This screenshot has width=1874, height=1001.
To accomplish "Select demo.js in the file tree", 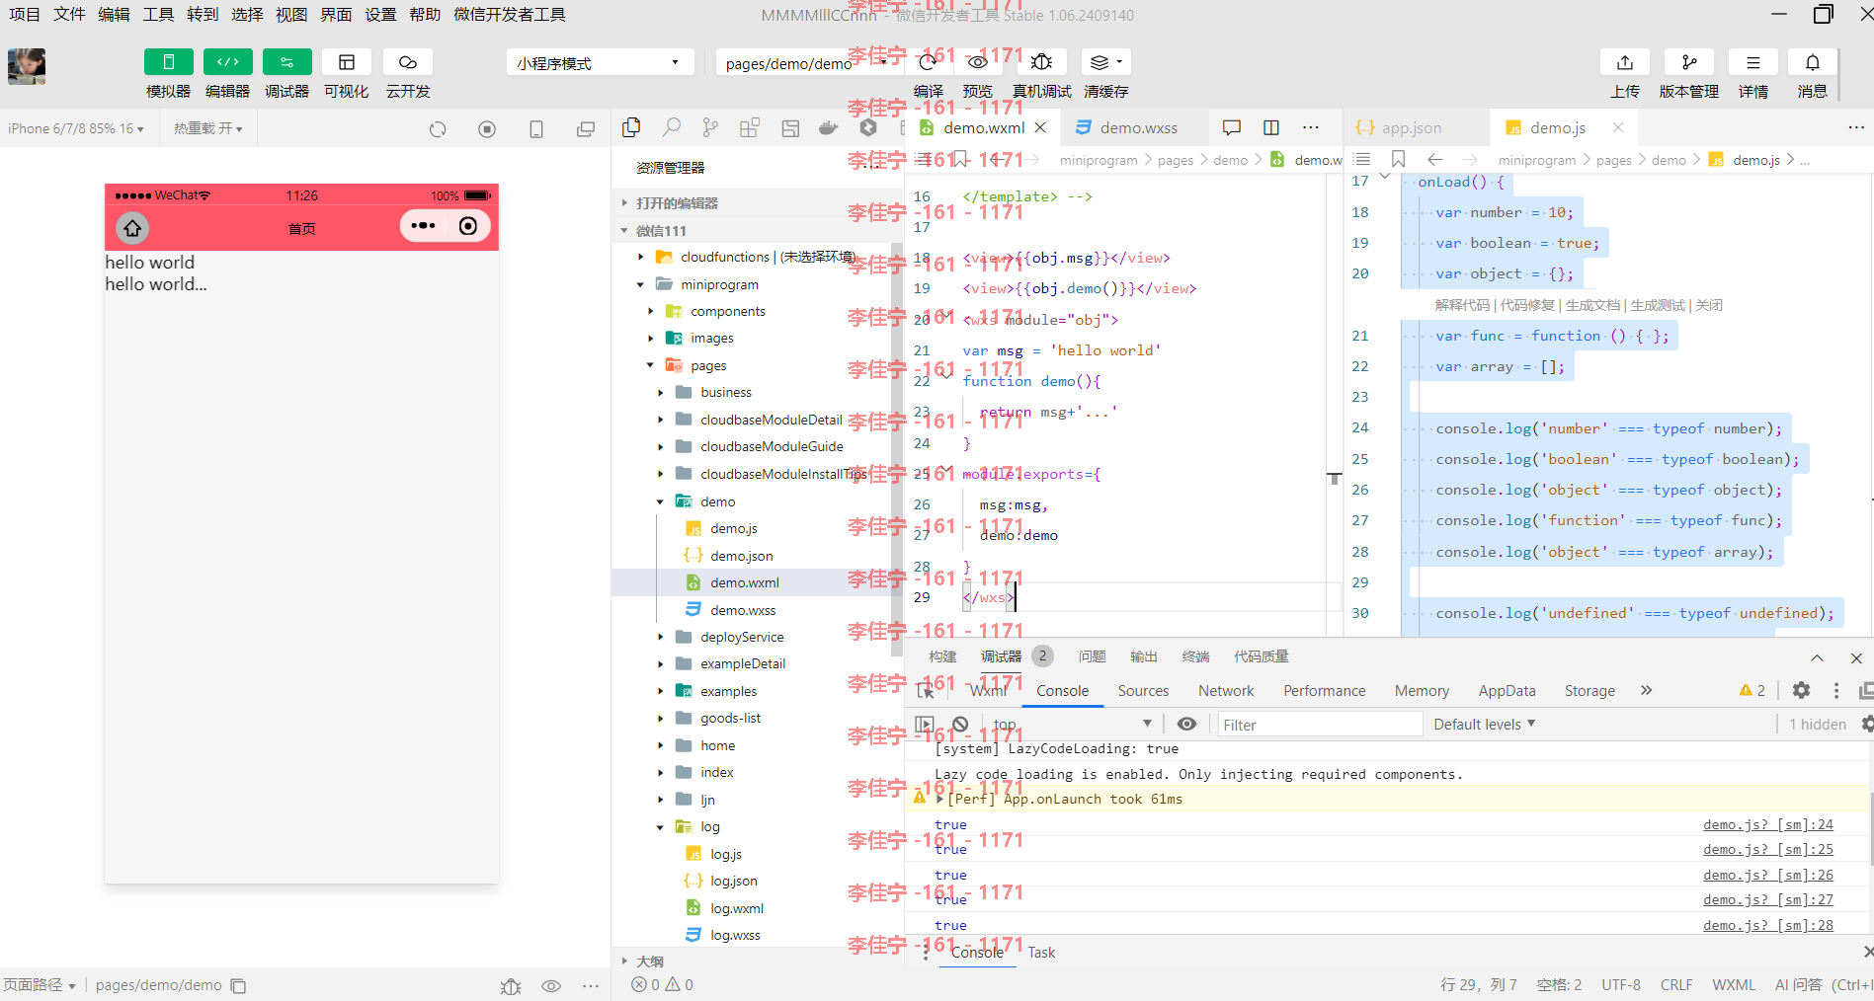I will pos(733,528).
